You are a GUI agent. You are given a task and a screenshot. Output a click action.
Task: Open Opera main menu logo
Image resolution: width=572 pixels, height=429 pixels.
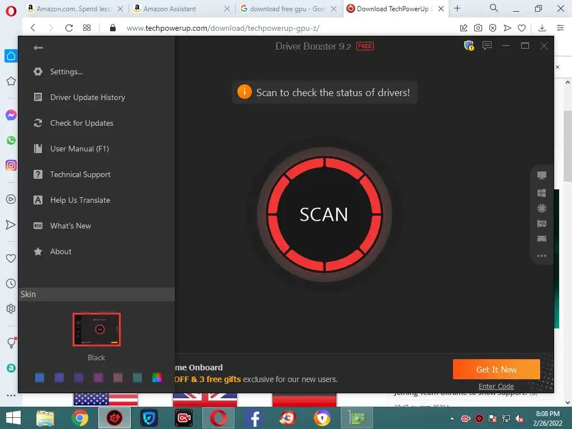(11, 11)
